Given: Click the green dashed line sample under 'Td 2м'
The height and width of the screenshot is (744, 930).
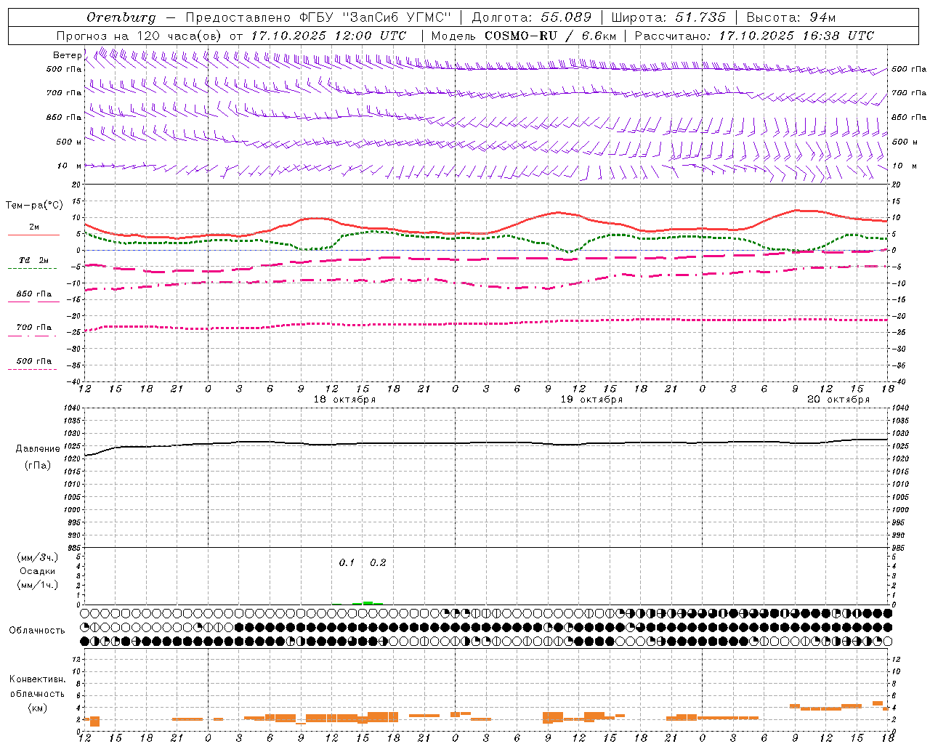Looking at the screenshot, I should click(x=32, y=268).
